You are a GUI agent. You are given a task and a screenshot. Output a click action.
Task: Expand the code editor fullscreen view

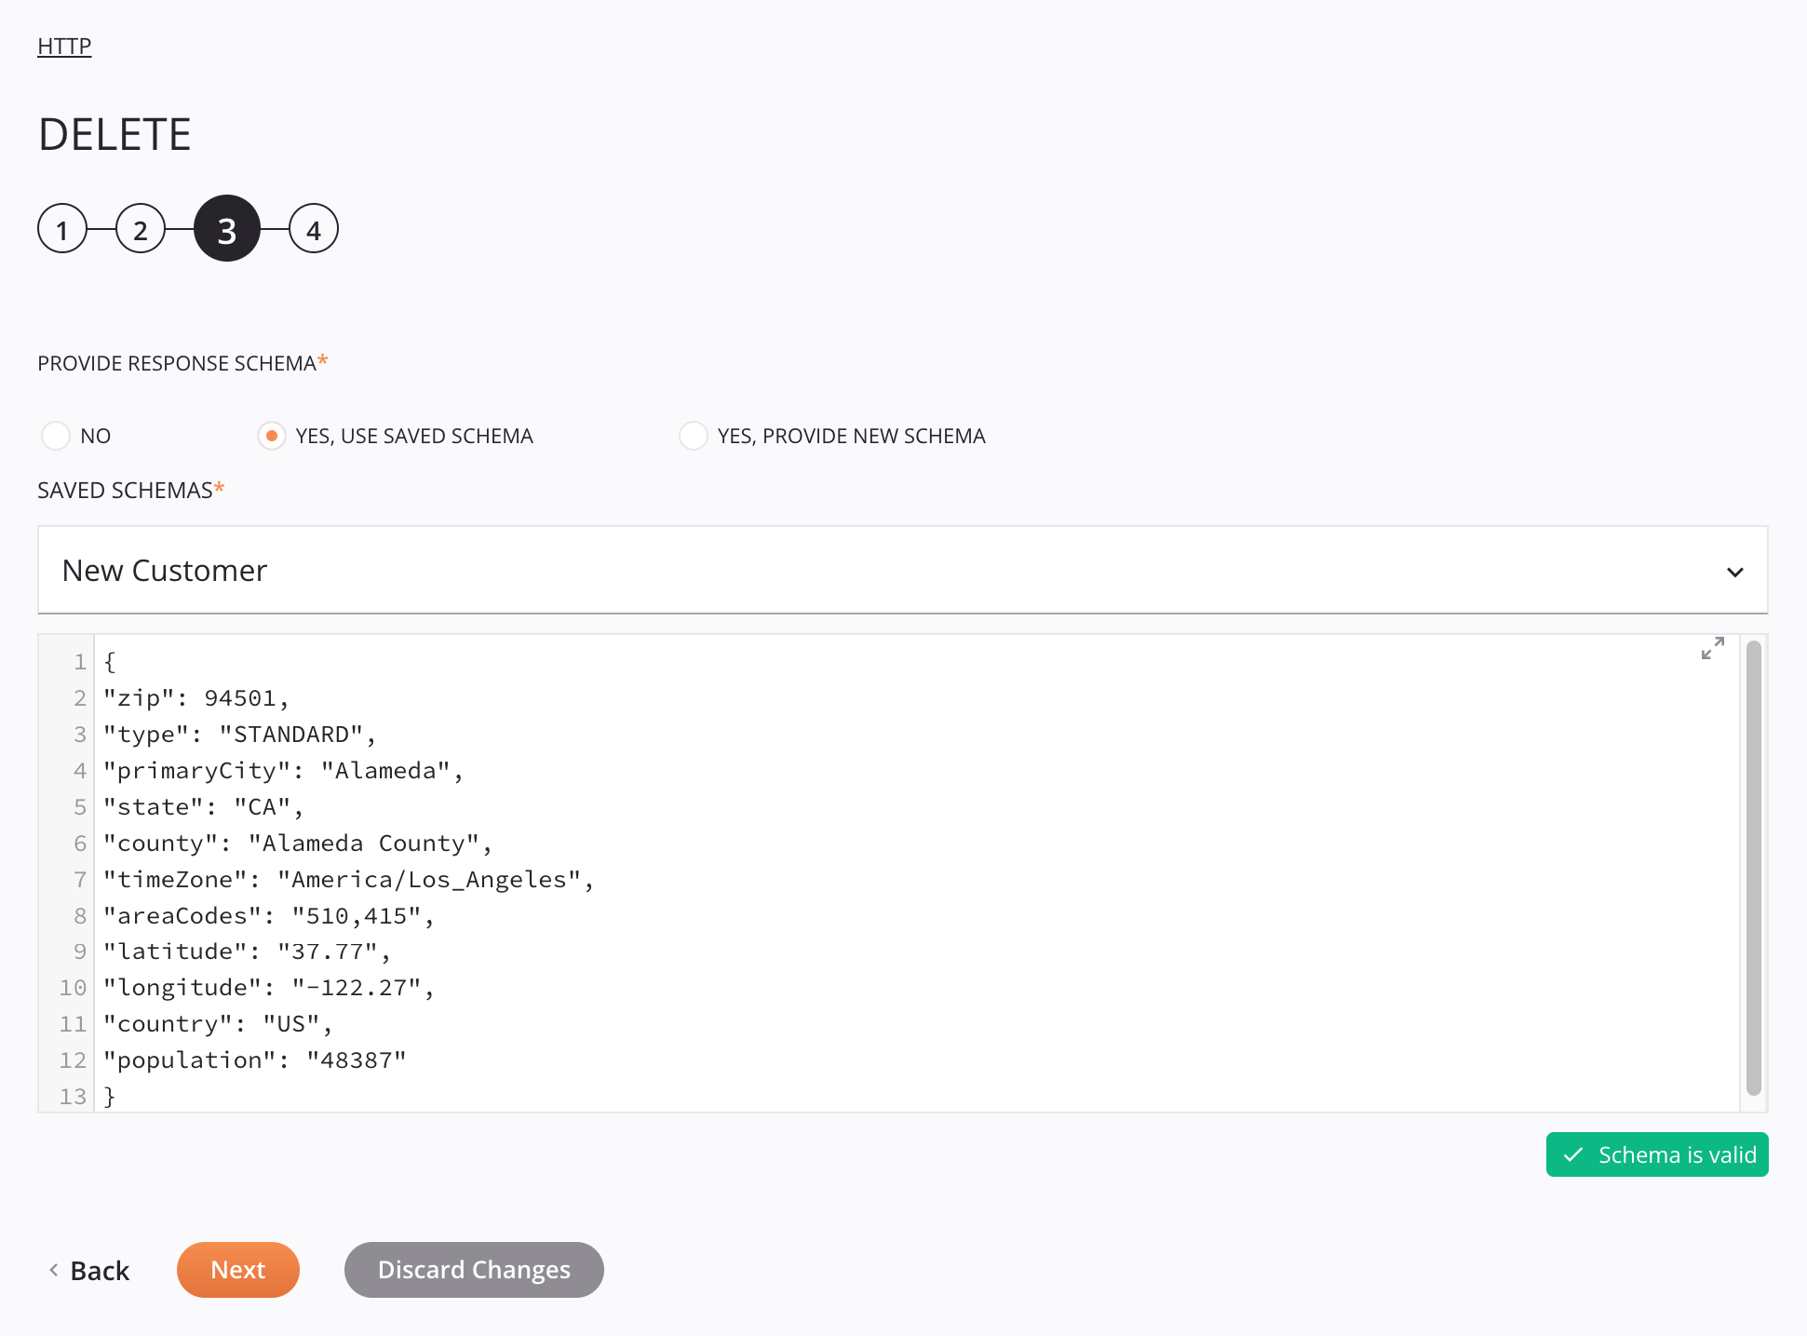click(x=1713, y=648)
